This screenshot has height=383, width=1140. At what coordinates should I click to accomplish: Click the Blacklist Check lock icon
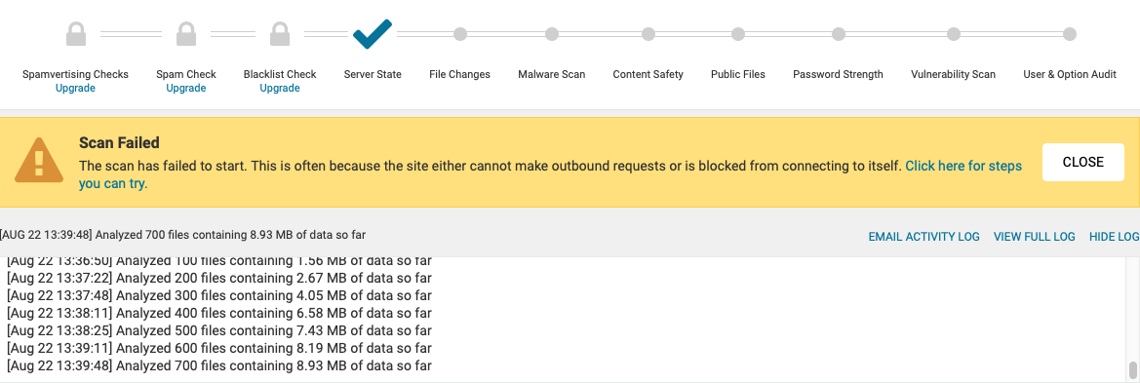coord(280,33)
